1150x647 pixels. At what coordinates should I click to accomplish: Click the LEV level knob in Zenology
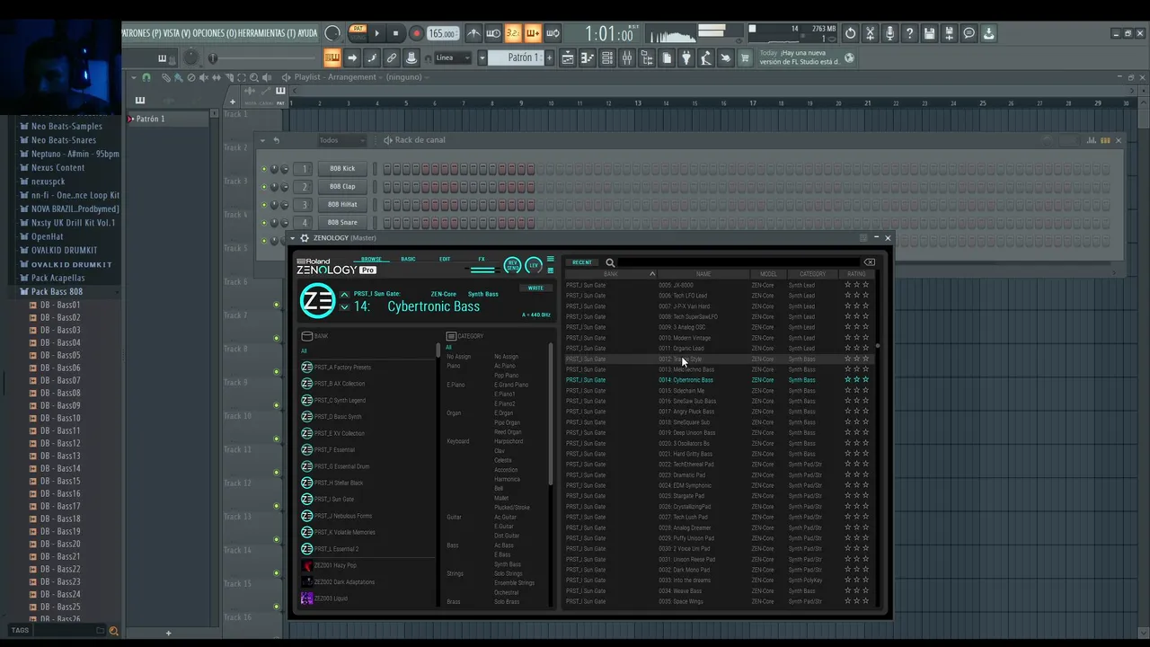coord(534,265)
